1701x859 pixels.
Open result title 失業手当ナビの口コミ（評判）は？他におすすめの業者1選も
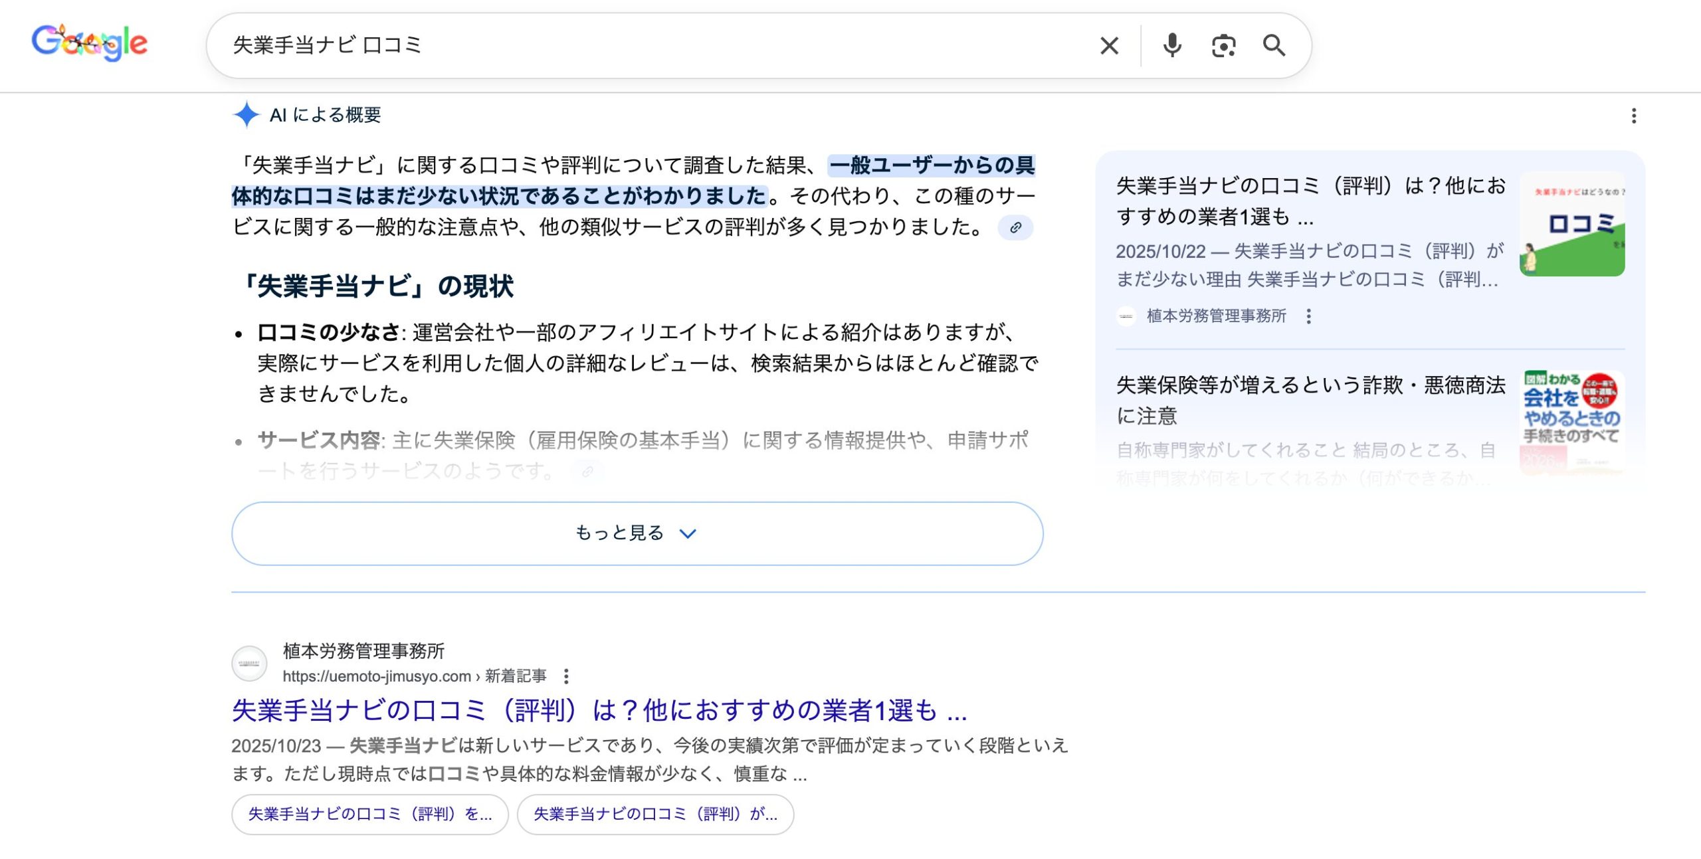[599, 710]
